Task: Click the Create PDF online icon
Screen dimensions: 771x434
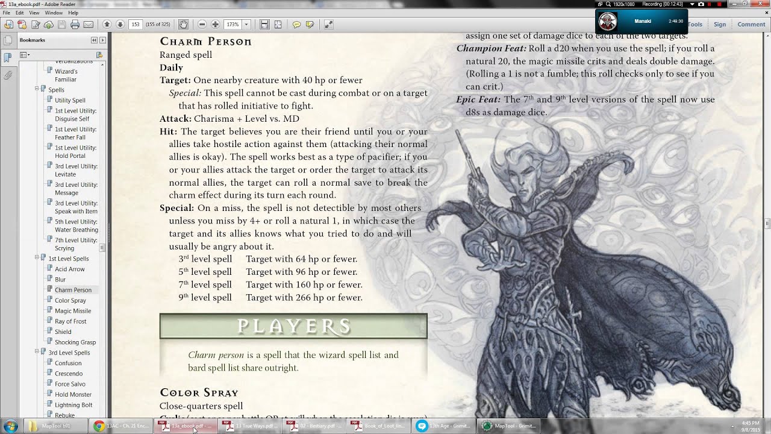Action: [x=22, y=25]
